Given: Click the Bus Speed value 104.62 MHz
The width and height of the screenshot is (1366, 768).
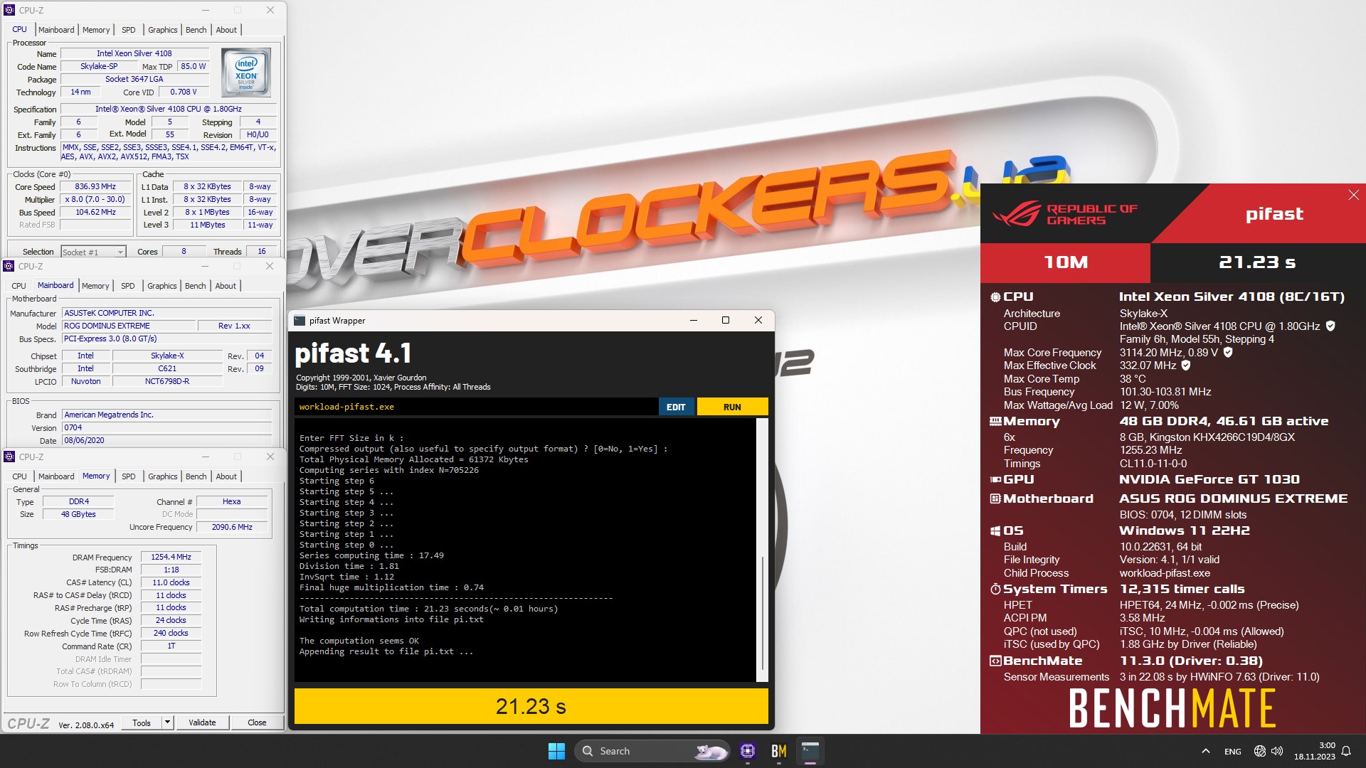Looking at the screenshot, I should click(95, 212).
